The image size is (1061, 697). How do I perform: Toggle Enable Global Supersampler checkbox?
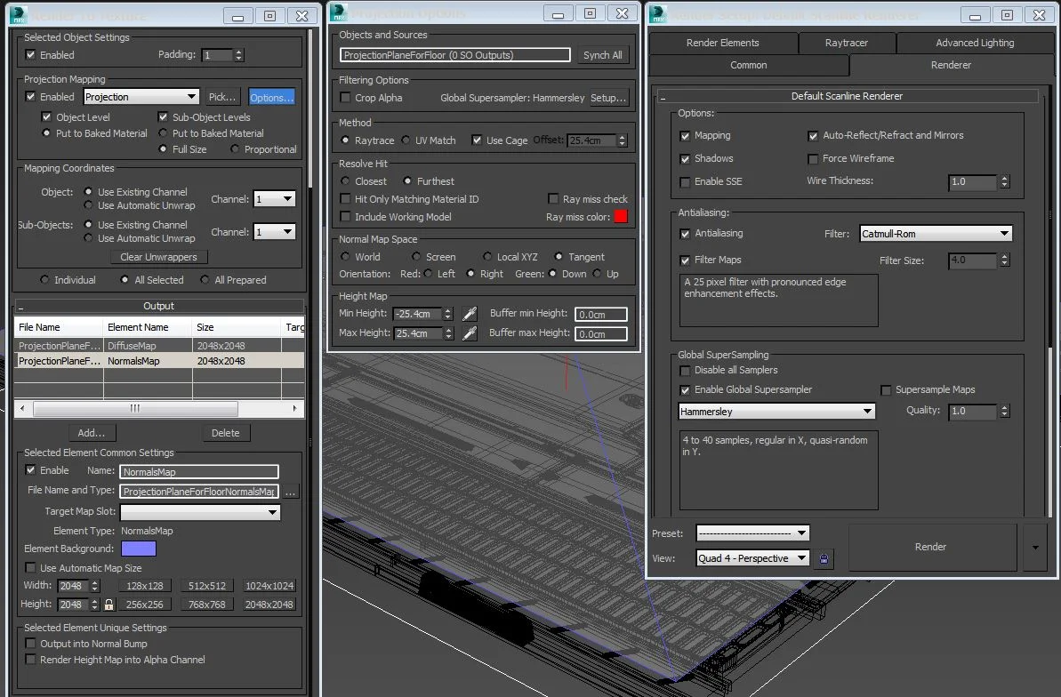(685, 389)
